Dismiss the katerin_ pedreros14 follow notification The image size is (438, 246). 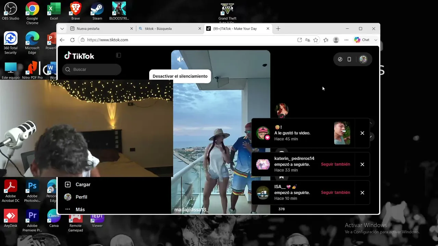pyautogui.click(x=362, y=164)
